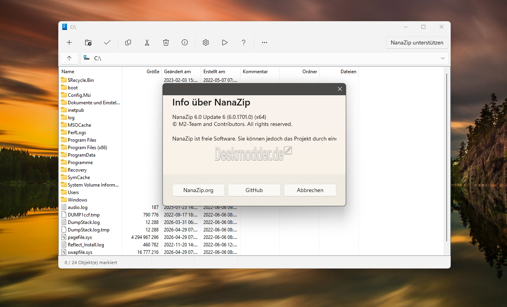Screen dimensions: 507x307
Task: Click the Move (scissors) toolbar icon
Action: click(147, 43)
